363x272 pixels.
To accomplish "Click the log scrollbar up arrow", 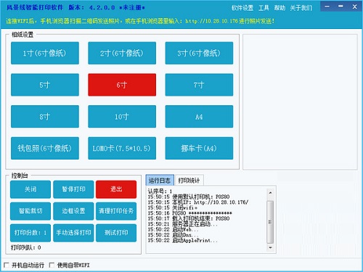I will click(270, 193).
